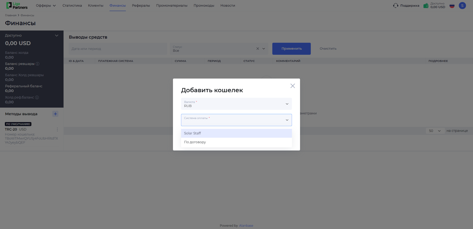Collapse the Доступно balance panel

click(x=56, y=36)
